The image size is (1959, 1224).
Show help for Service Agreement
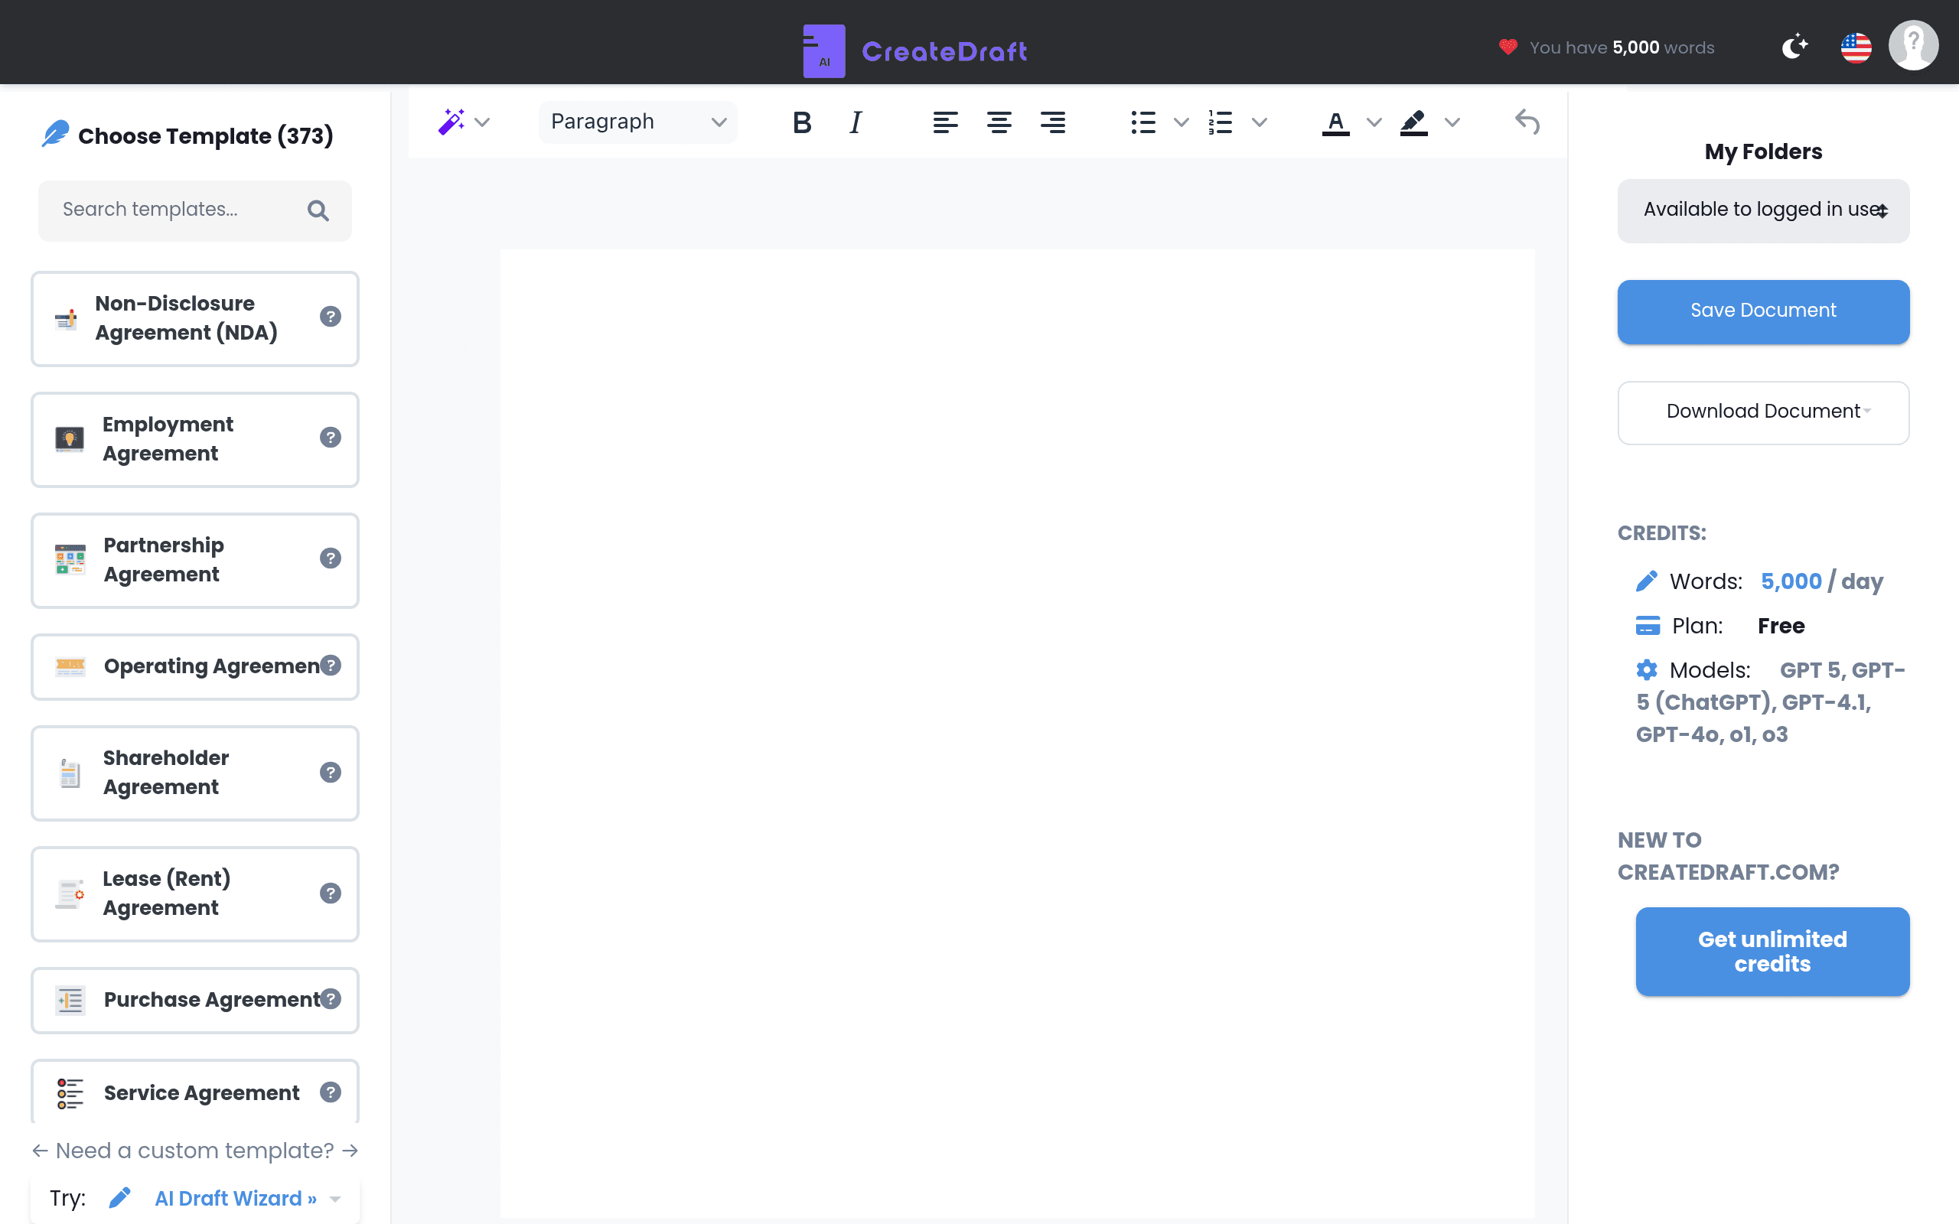(x=331, y=1092)
